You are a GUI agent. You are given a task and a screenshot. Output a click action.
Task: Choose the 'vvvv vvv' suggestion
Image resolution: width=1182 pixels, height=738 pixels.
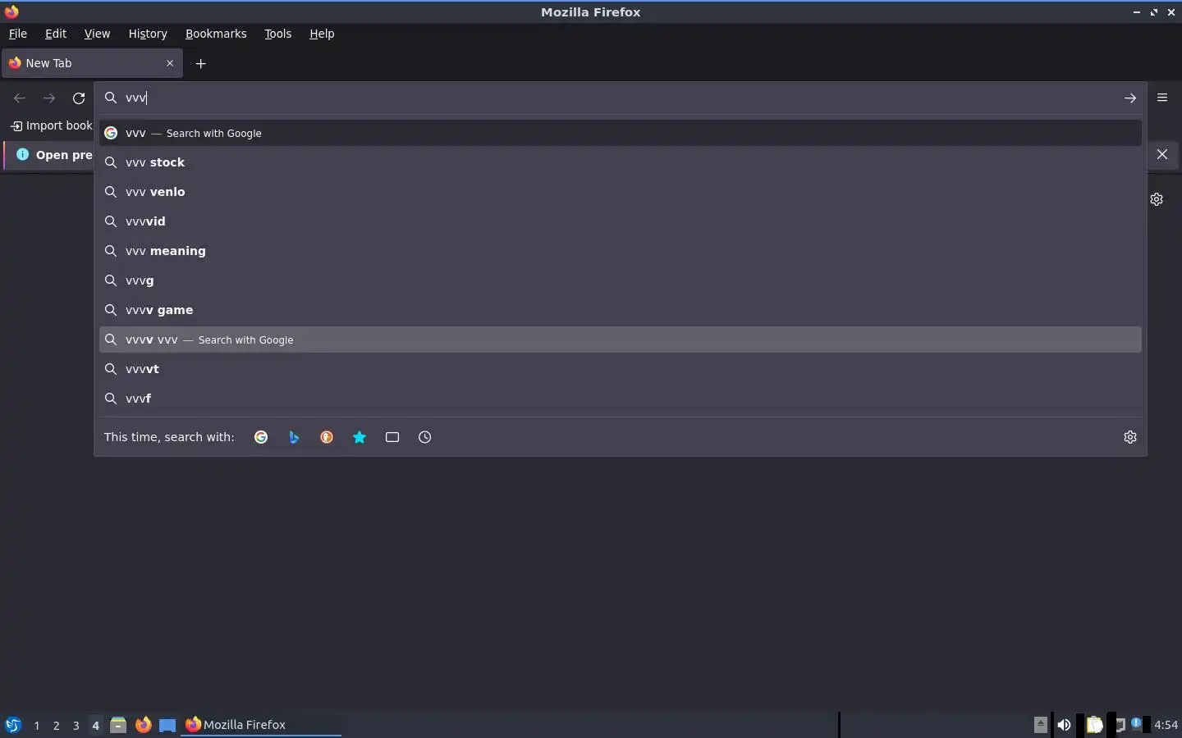tap(621, 339)
